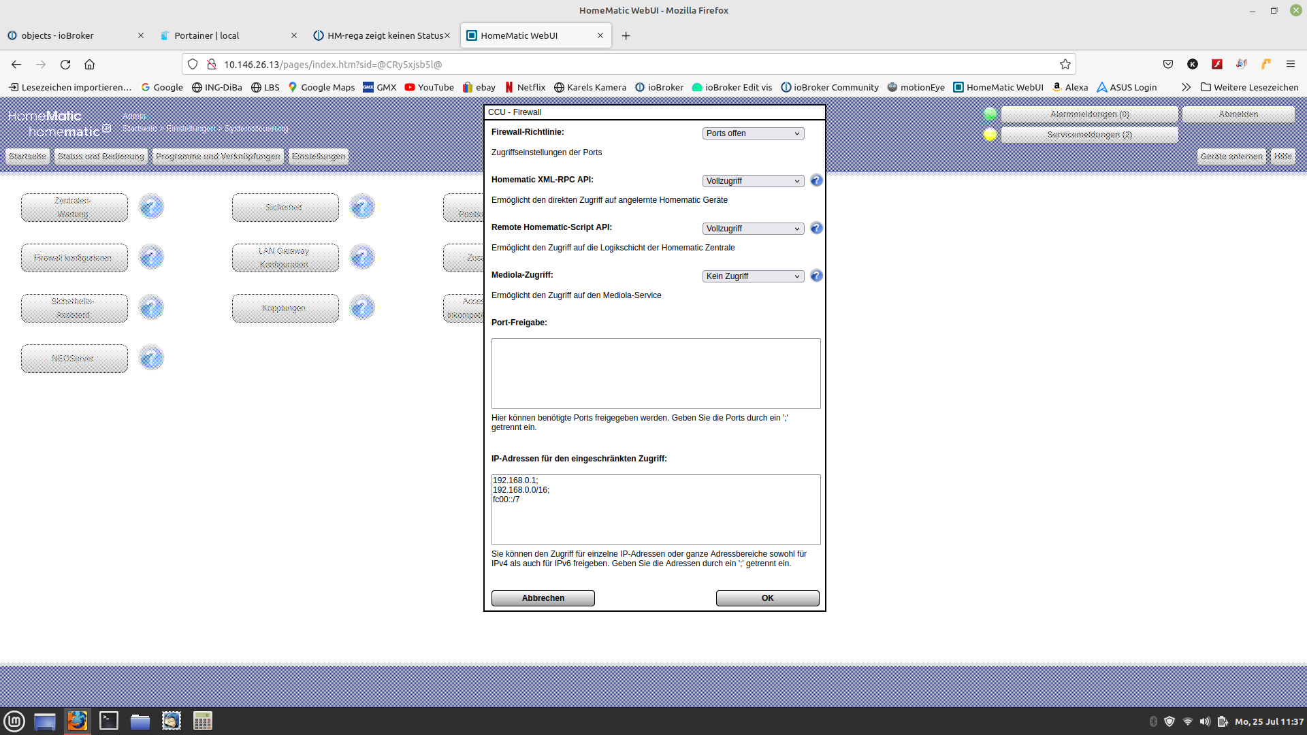
Task: Click help icon next to Remote Homematic-Script API
Action: pyautogui.click(x=816, y=228)
